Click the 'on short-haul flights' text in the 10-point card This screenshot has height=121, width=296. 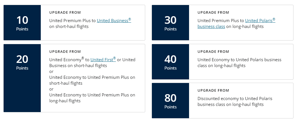pos(69,27)
